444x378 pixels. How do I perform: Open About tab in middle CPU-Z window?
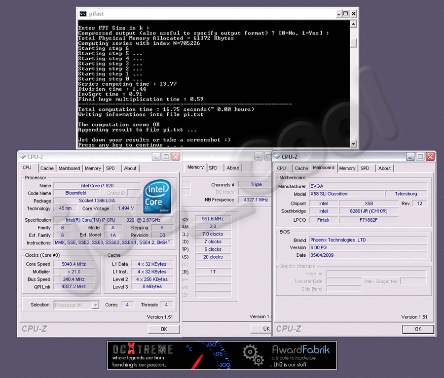pyautogui.click(x=233, y=168)
